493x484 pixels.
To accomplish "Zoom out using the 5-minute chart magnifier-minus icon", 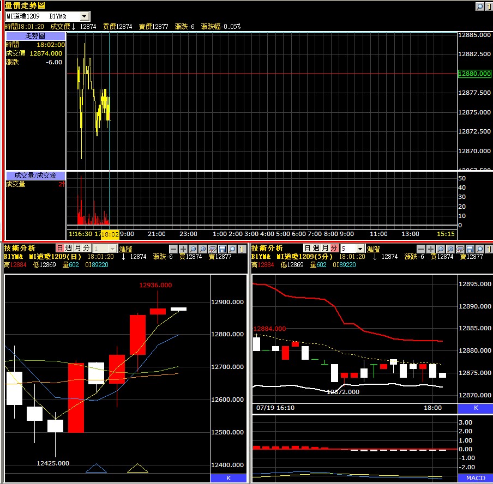I will [x=441, y=249].
